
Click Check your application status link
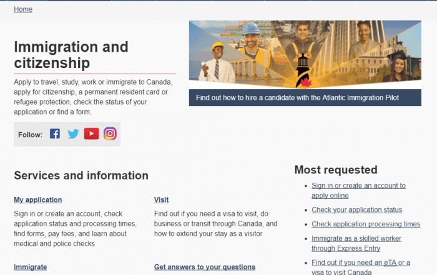coord(356,210)
